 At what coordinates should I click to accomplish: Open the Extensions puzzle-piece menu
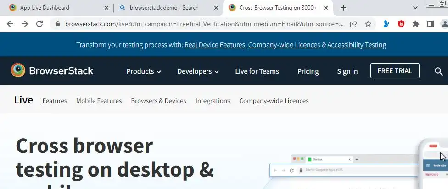pos(416,24)
